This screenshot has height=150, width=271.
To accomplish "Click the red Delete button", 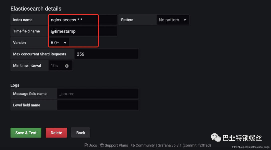I will tap(56, 133).
